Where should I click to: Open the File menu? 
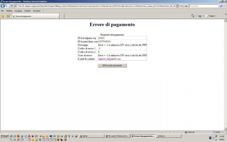(x=2, y=11)
